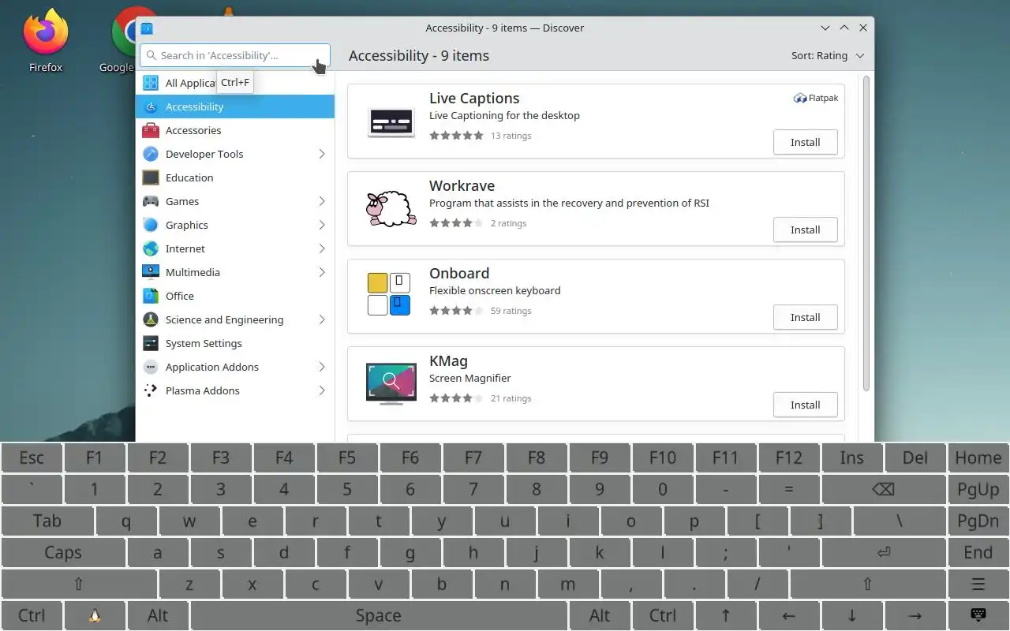Click the left Shift key on virtual keyboard

coord(79,584)
